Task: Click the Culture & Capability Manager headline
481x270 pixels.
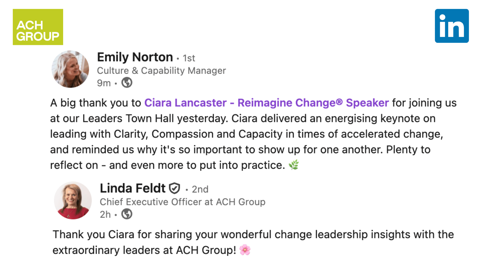Action: [161, 71]
